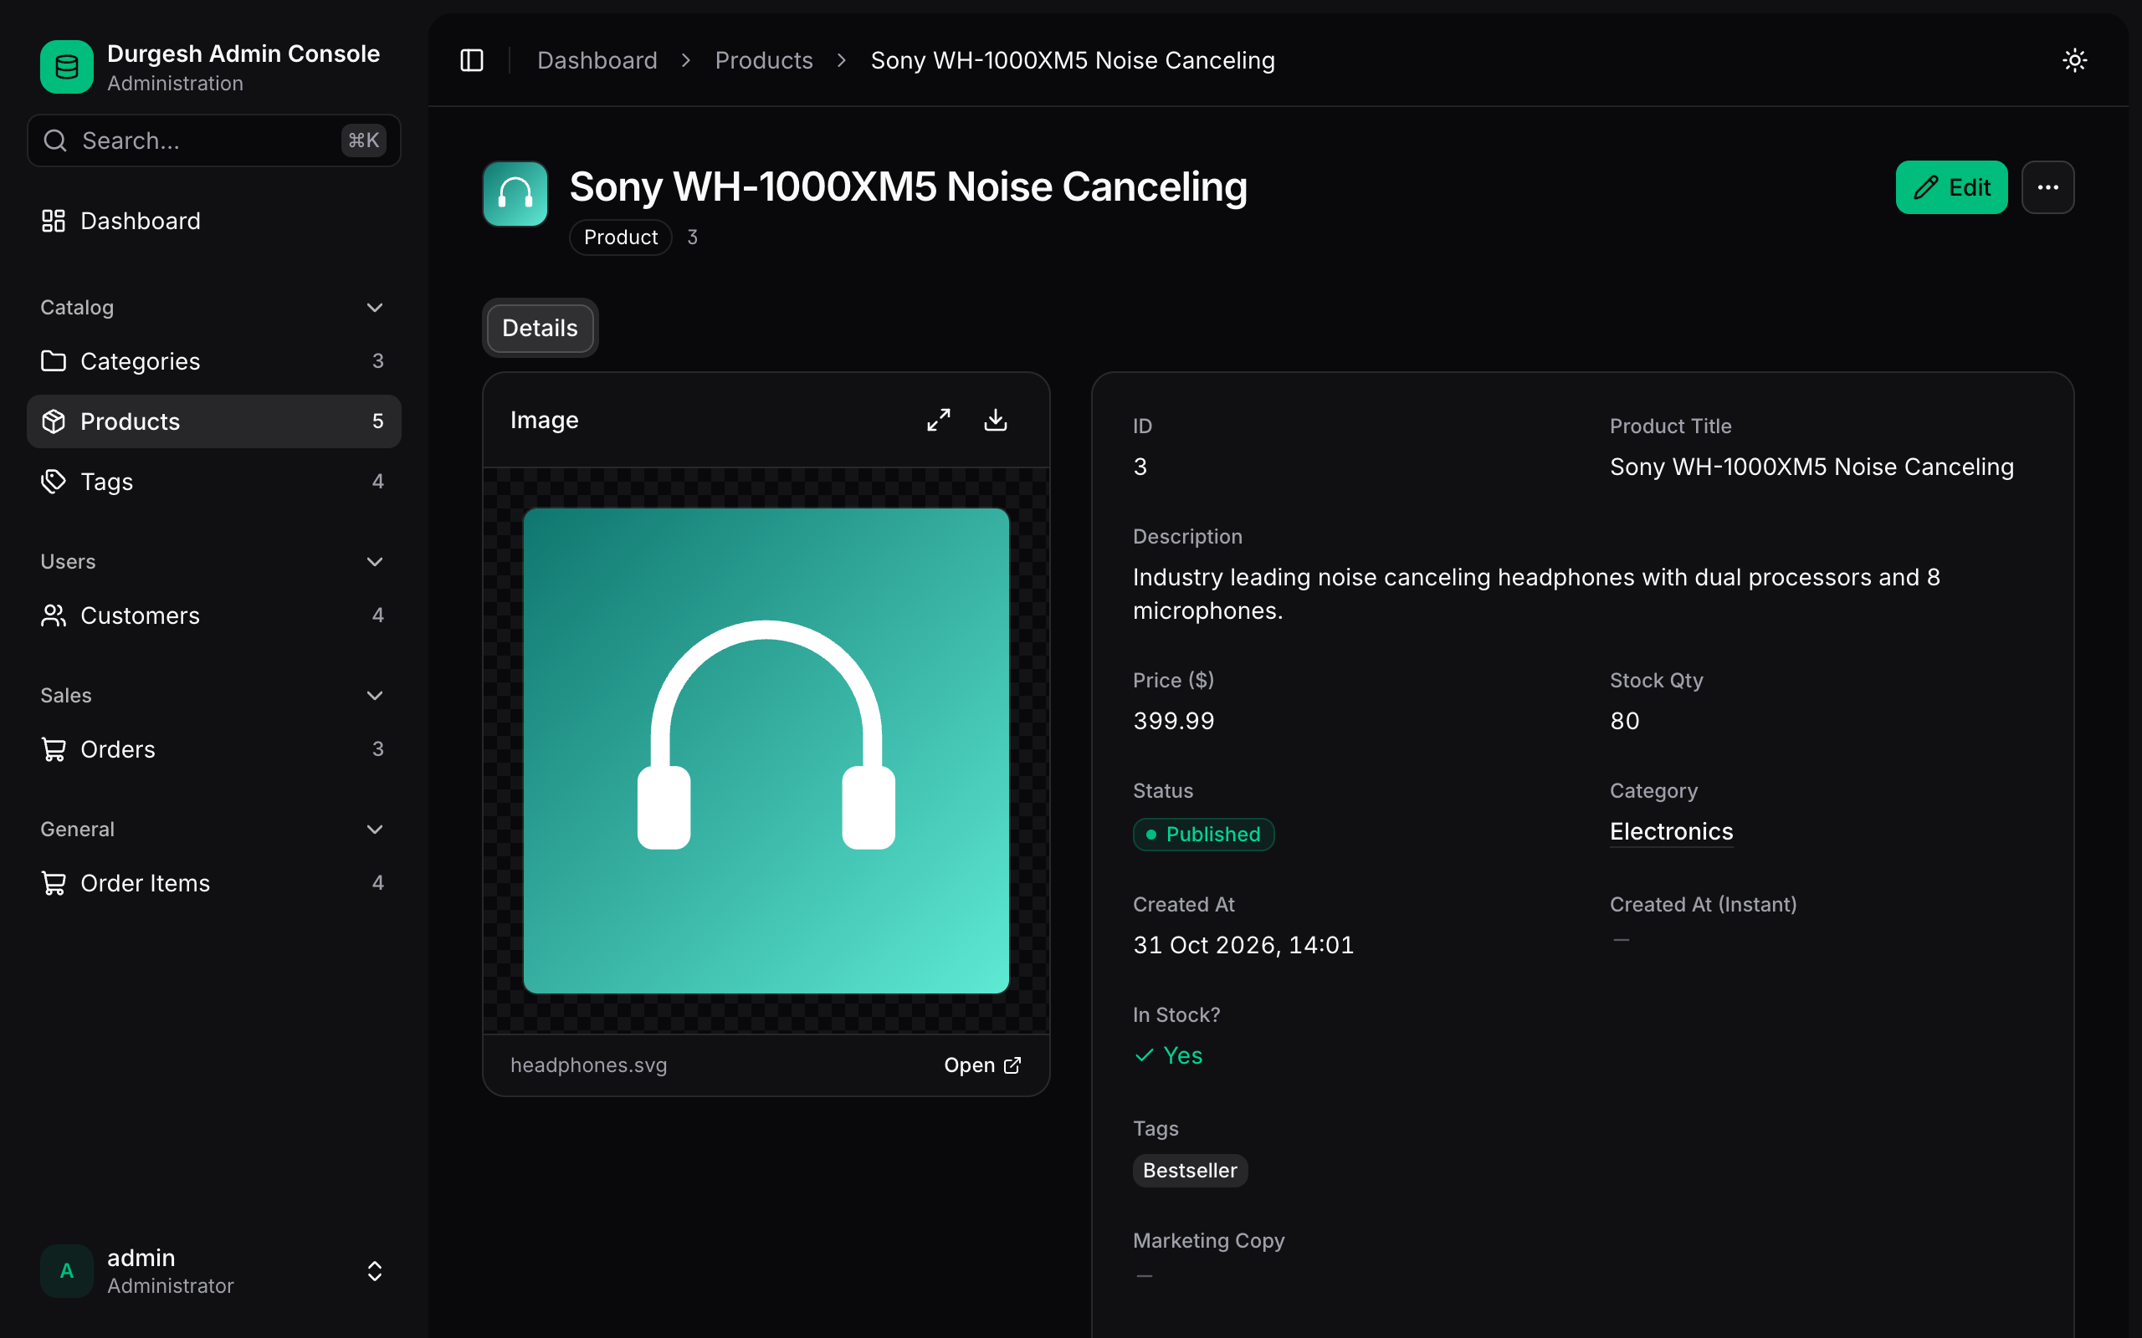Viewport: 2142px width, 1338px height.
Task: Collapse the Catalog section
Action: tap(374, 307)
